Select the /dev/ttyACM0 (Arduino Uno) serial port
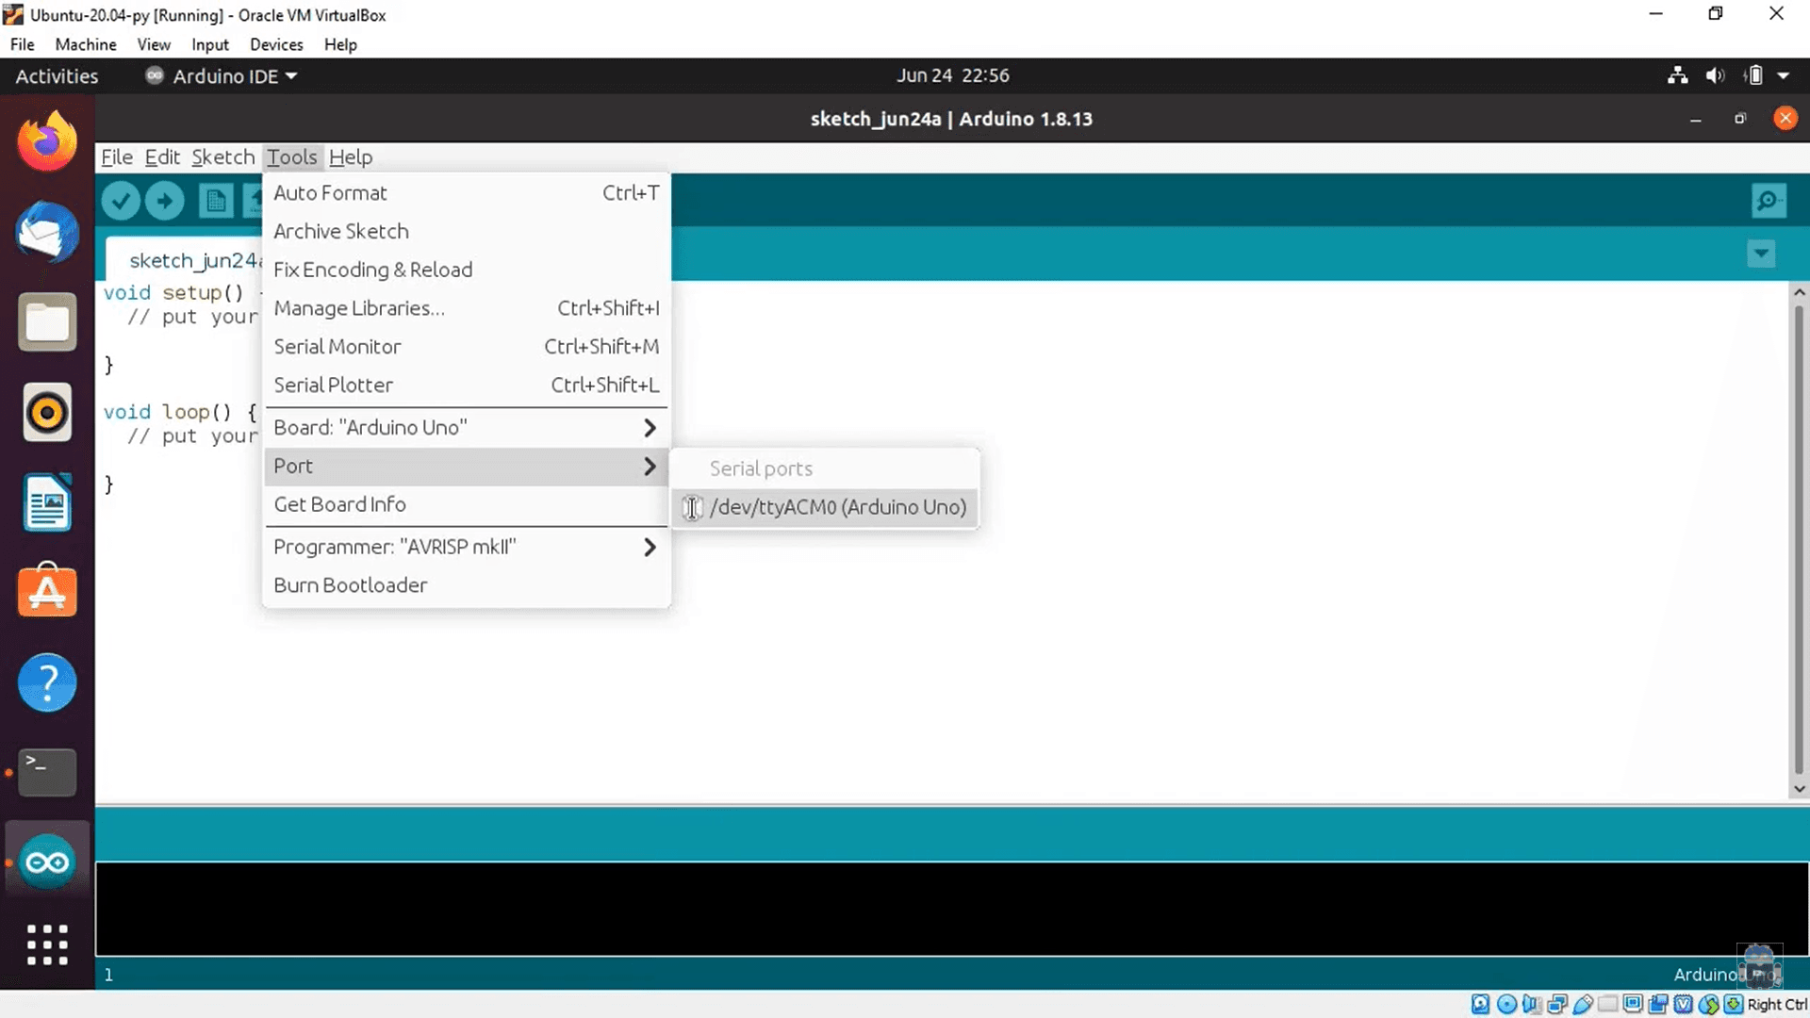This screenshot has width=1810, height=1018. [x=825, y=507]
